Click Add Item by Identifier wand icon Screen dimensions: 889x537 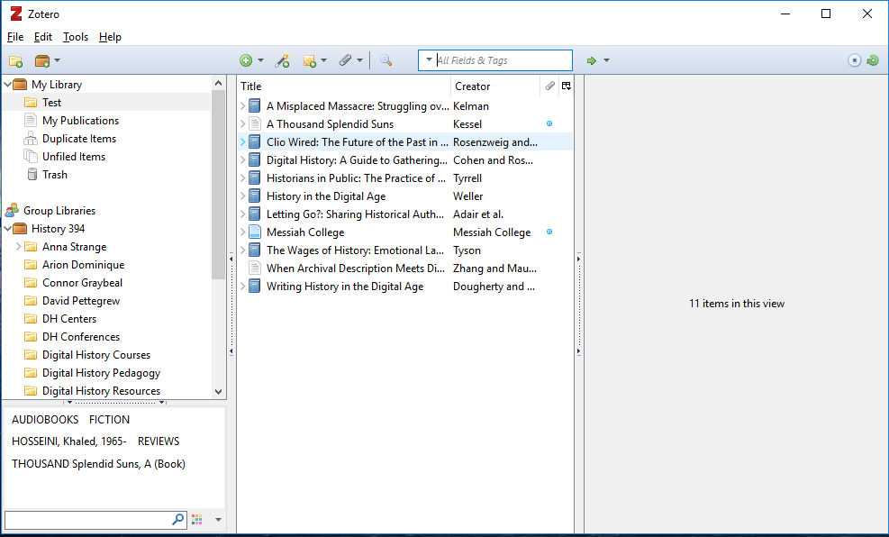tap(282, 60)
